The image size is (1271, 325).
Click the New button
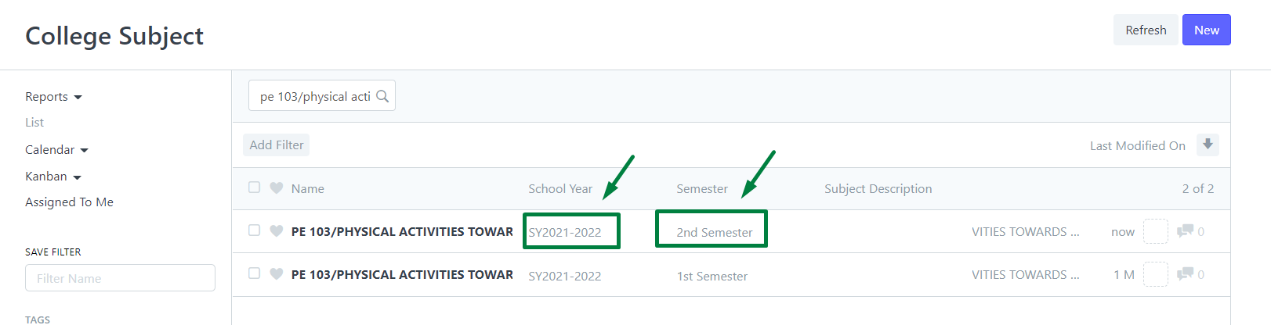1206,30
